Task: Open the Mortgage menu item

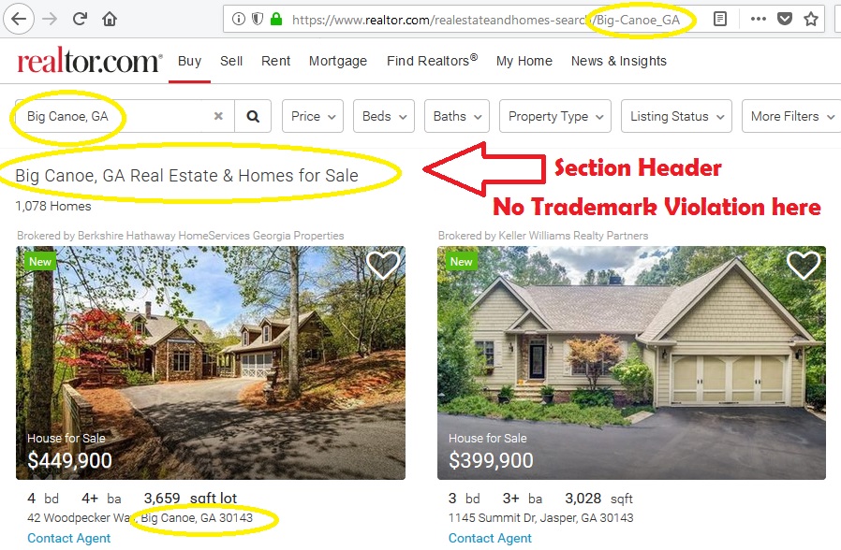Action: pos(338,61)
